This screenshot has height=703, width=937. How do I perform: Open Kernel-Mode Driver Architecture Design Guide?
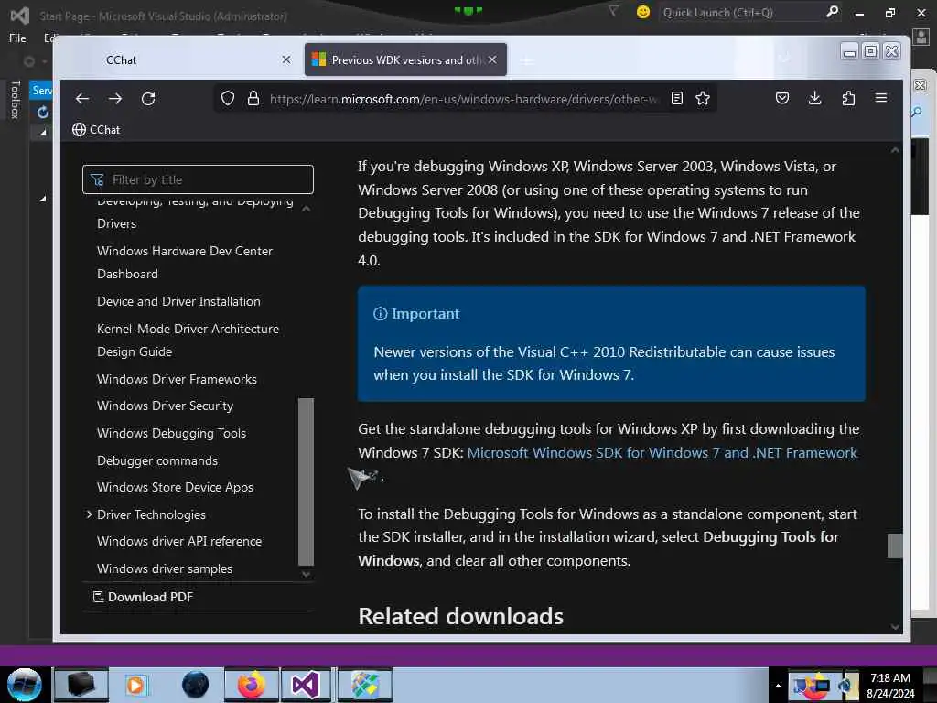coord(188,341)
